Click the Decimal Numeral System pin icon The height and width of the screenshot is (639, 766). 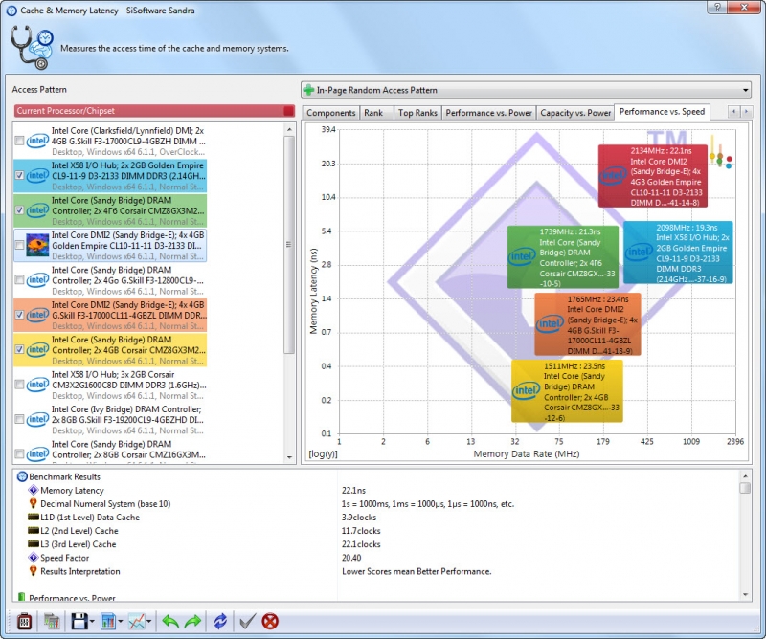point(34,503)
